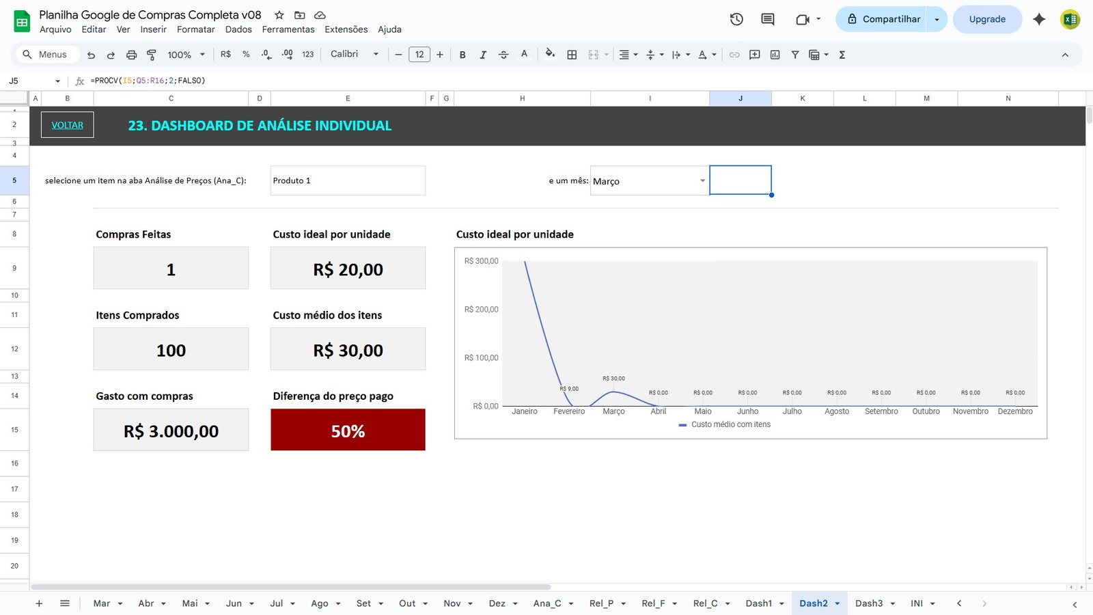Insert a chart from the toolbar

click(x=775, y=54)
